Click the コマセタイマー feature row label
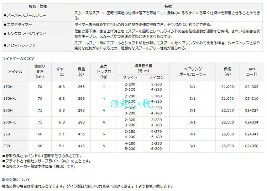The height and width of the screenshot is (191, 267). [x=18, y=25]
